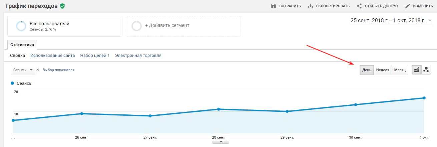Viewport: 437px width, 147px height.
Task: Click chart data point for 1 окт.
Action: [424, 98]
